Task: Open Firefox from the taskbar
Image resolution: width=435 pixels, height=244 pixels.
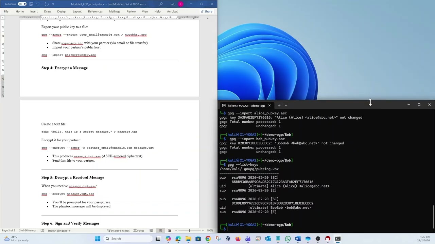Action: 238,239
